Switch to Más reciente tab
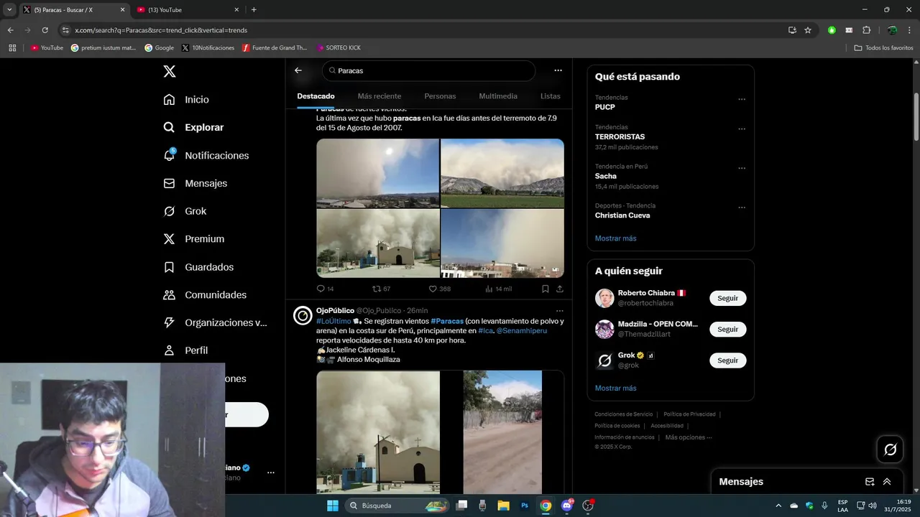920x517 pixels. 379,96
